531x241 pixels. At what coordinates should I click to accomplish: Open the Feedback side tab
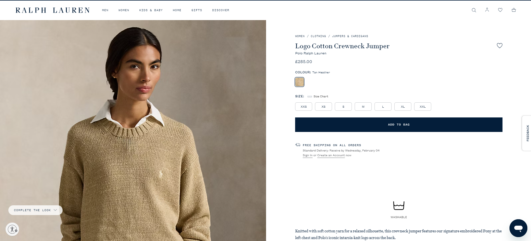(527, 133)
